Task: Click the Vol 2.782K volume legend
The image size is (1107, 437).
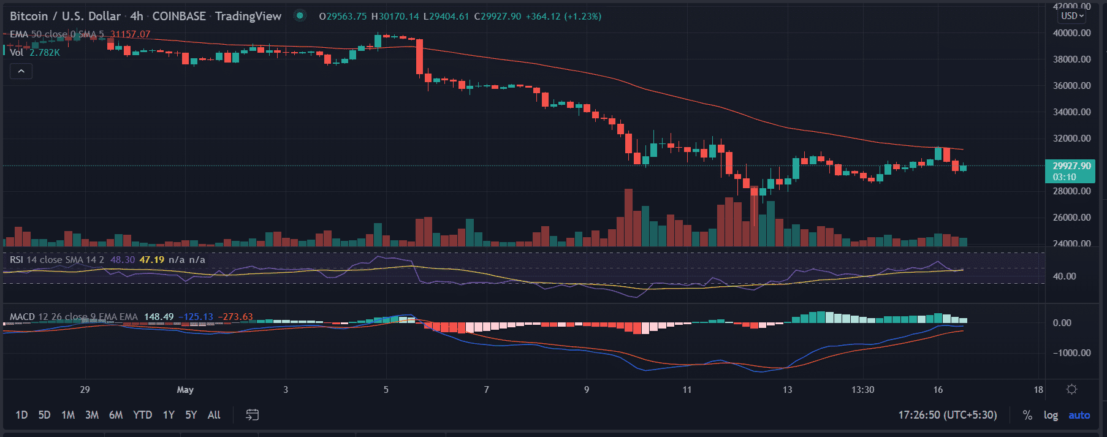Action: point(34,53)
